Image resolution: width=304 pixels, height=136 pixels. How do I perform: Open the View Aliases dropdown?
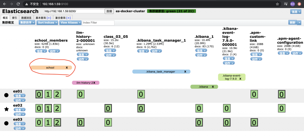(x=70, y=22)
